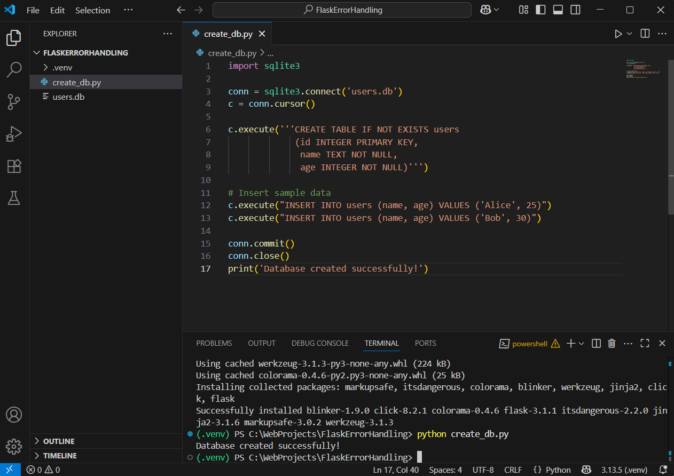Open the Run and Debug view

(14, 134)
